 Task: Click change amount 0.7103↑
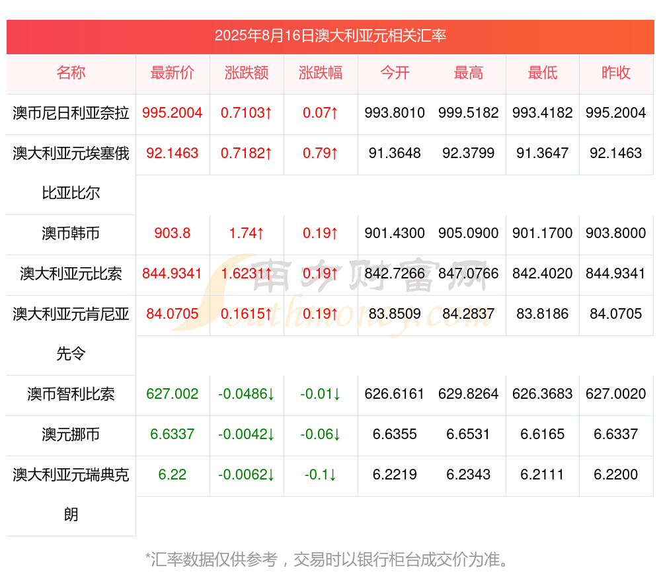247,112
